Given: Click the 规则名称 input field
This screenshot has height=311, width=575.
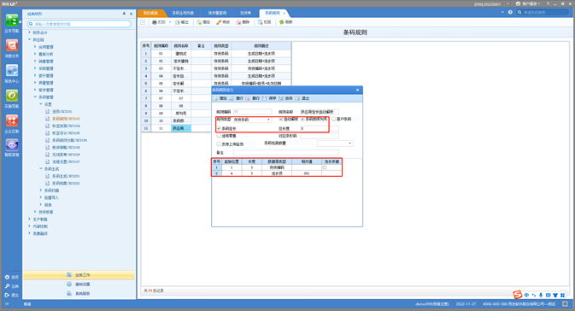Looking at the screenshot, I should [319, 111].
